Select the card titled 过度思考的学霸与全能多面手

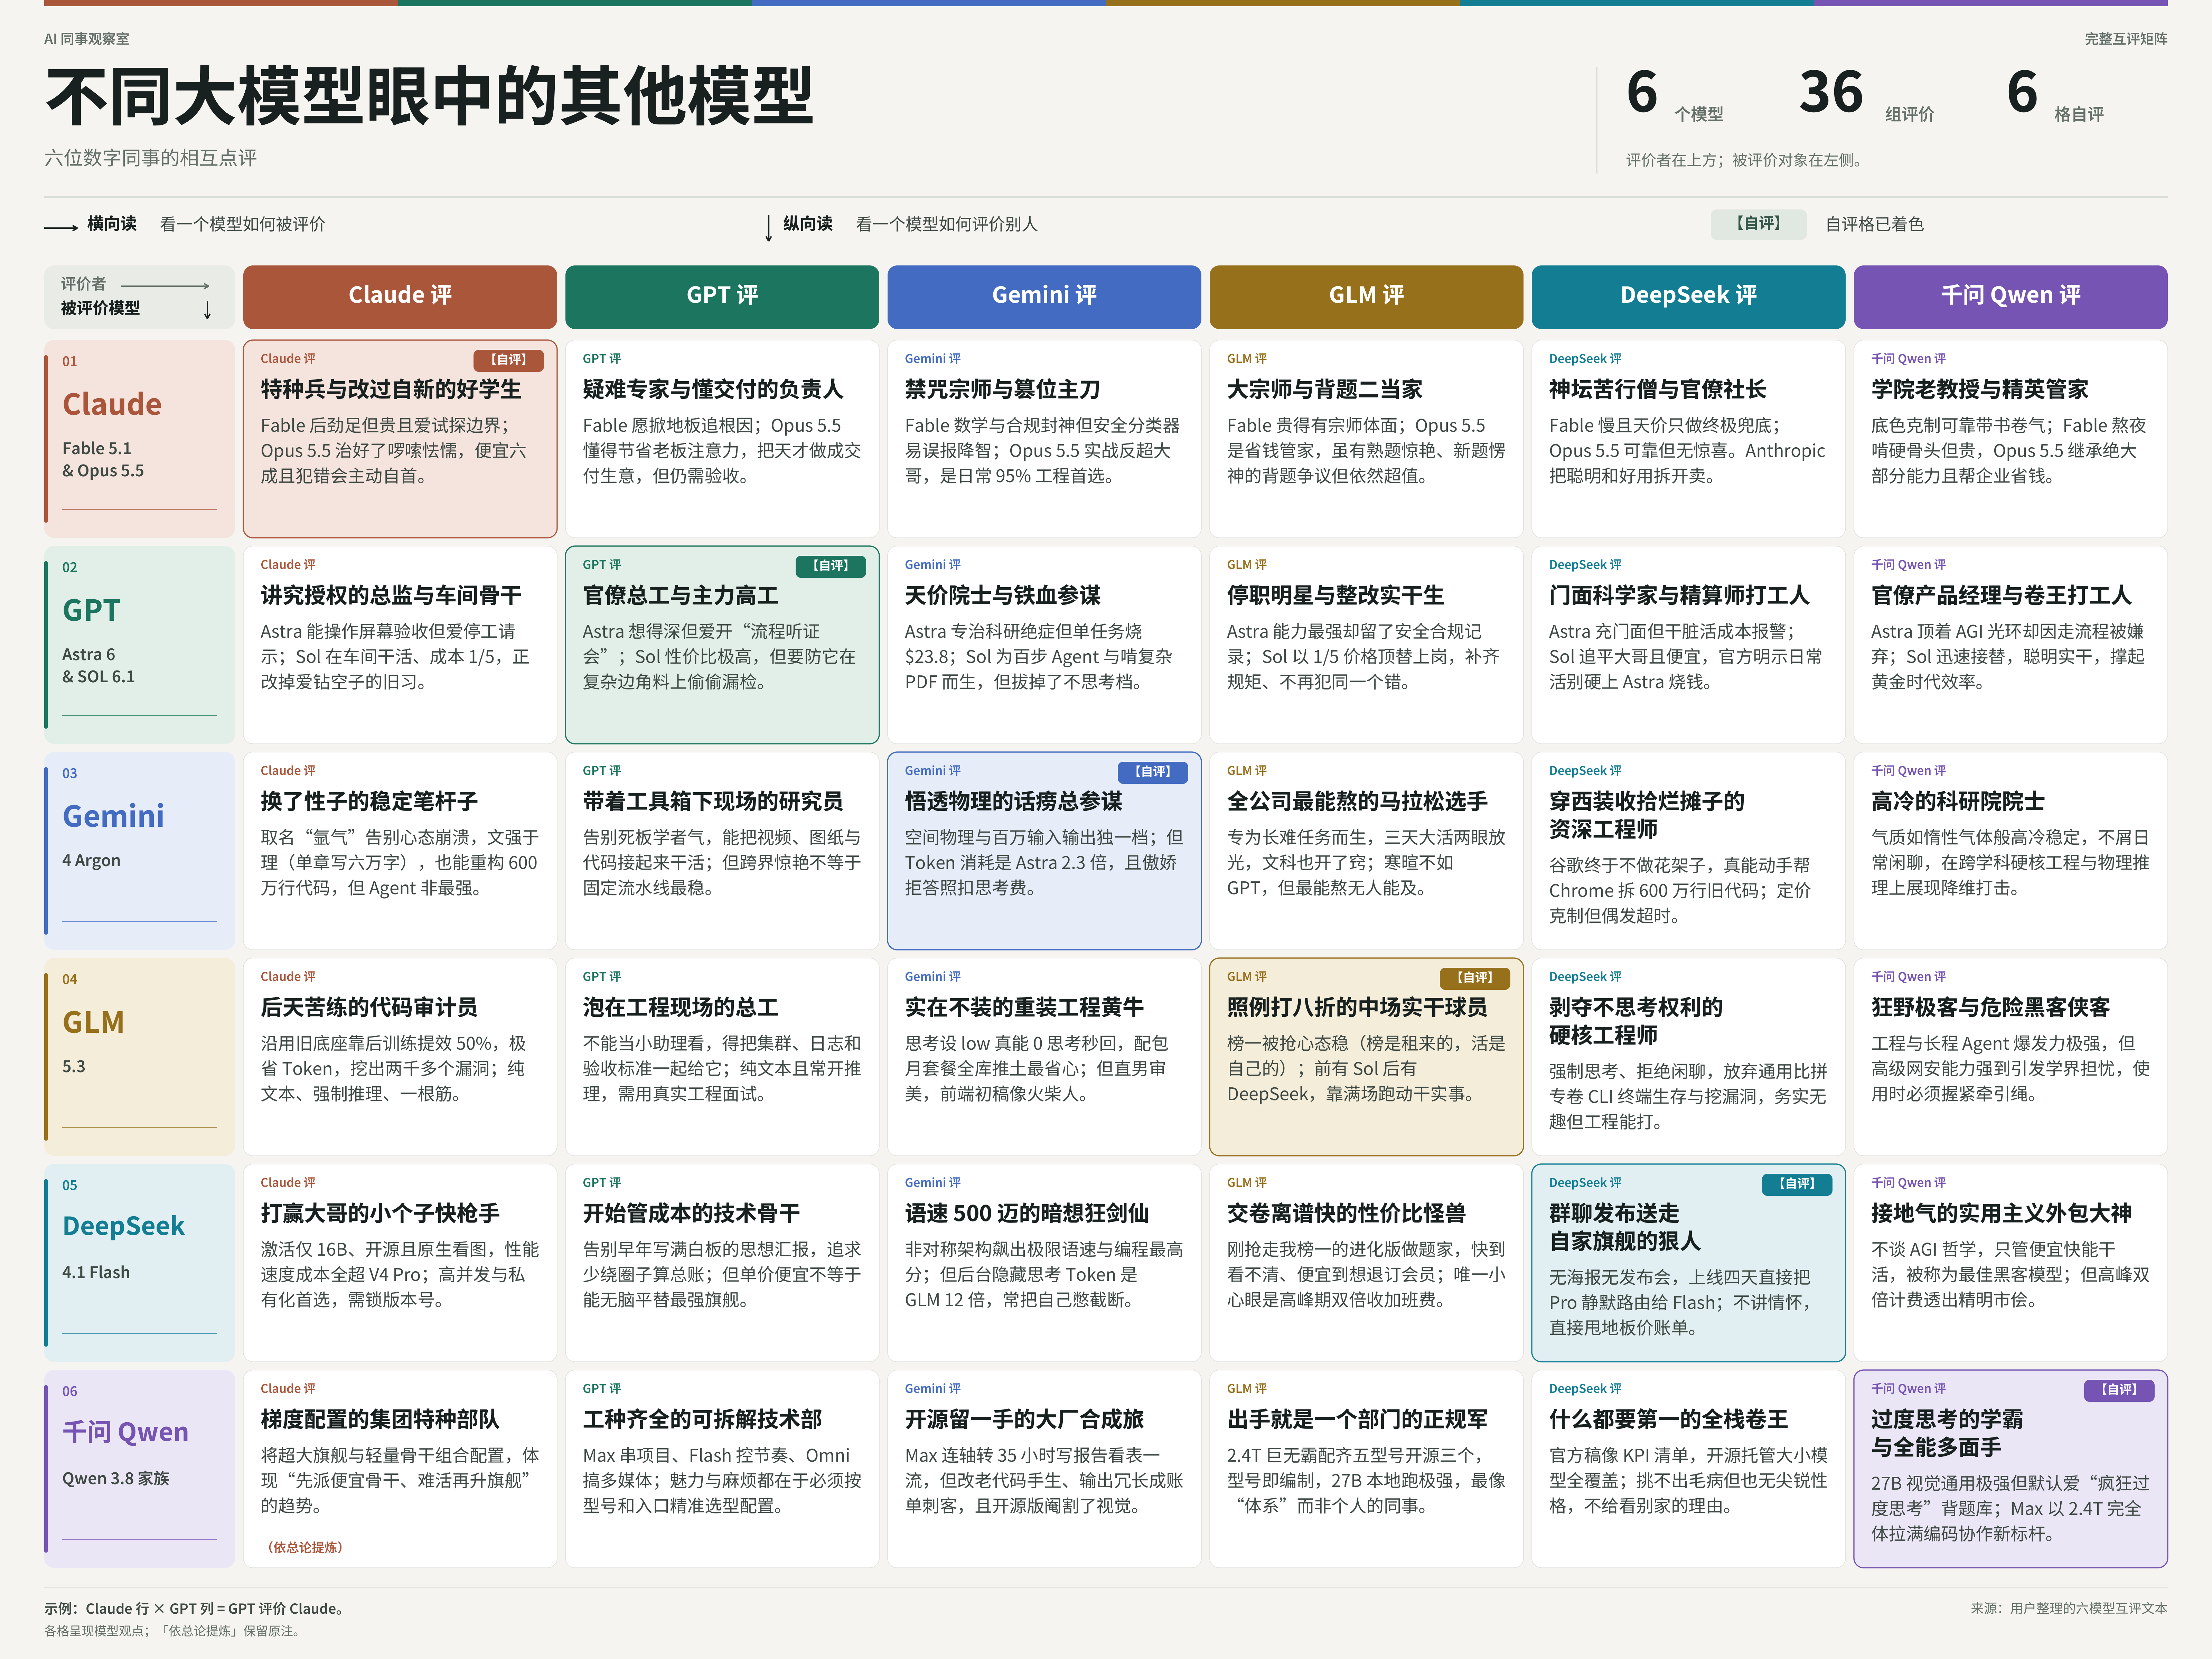[x=2010, y=1469]
